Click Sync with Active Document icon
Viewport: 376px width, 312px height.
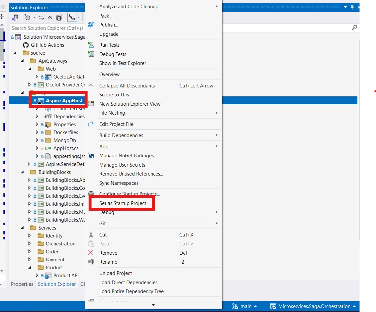(x=41, y=18)
